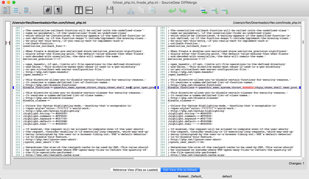Click 'default' encoding in status bar
This screenshot has height=179, width=309.
(x=227, y=176)
